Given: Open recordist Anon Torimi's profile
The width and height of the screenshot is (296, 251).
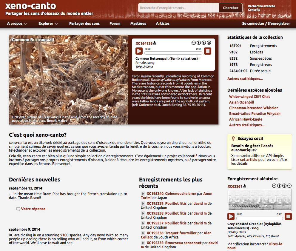Looking at the screenshot, I should 177,196.
